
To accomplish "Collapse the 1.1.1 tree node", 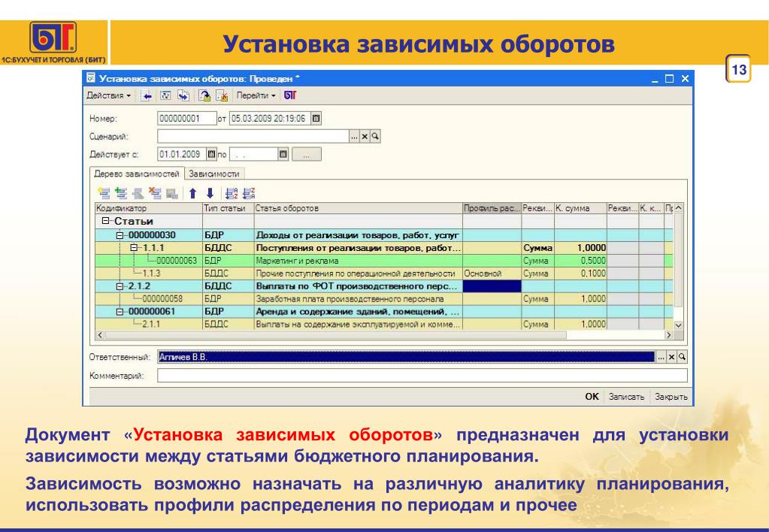I will (x=134, y=248).
